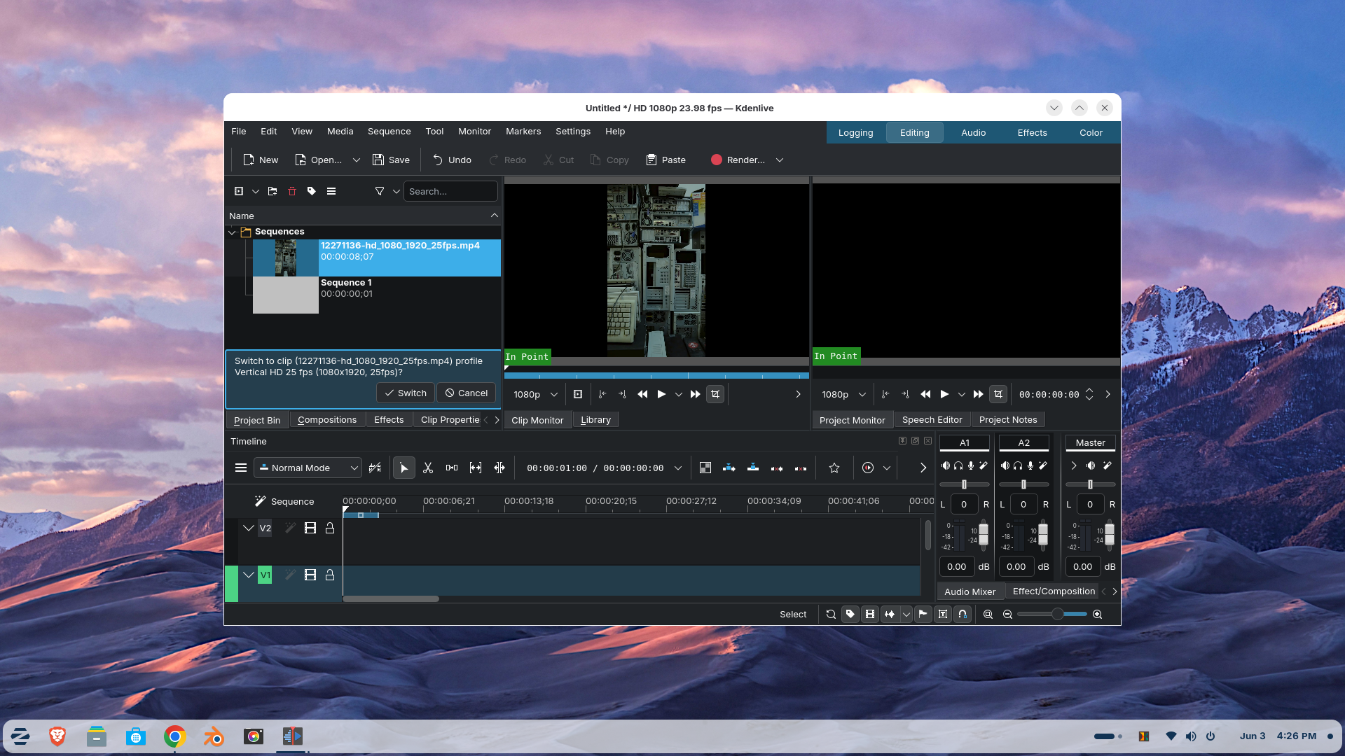This screenshot has width=1345, height=756.
Task: Click the Undo button
Action: tap(452, 160)
